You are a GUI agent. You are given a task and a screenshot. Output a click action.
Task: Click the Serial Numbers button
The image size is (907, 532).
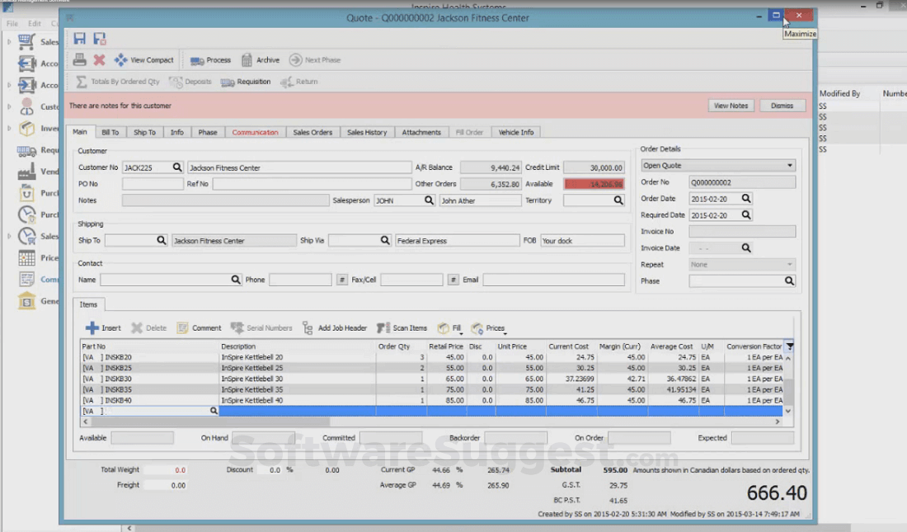tap(261, 328)
